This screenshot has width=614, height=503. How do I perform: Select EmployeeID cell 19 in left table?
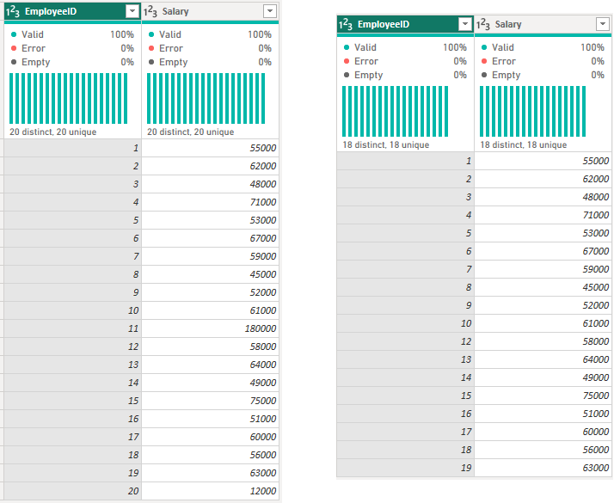pyautogui.click(x=72, y=473)
